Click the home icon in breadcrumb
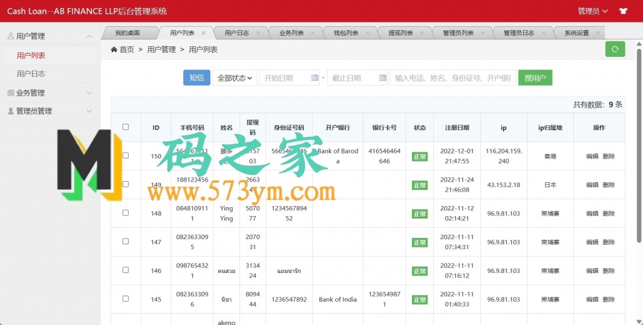Viewport: 643px width, 325px height. pos(114,49)
